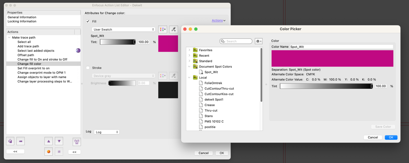Select PMS 10102 C in color list
The image size is (409, 163).
pos(214,122)
